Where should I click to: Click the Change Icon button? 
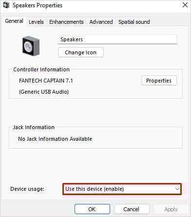pos(81,52)
